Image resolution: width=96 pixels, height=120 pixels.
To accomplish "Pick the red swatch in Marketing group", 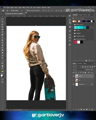I will coord(76,42).
